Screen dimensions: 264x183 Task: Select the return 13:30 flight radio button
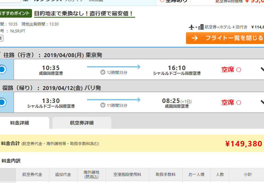(2, 102)
